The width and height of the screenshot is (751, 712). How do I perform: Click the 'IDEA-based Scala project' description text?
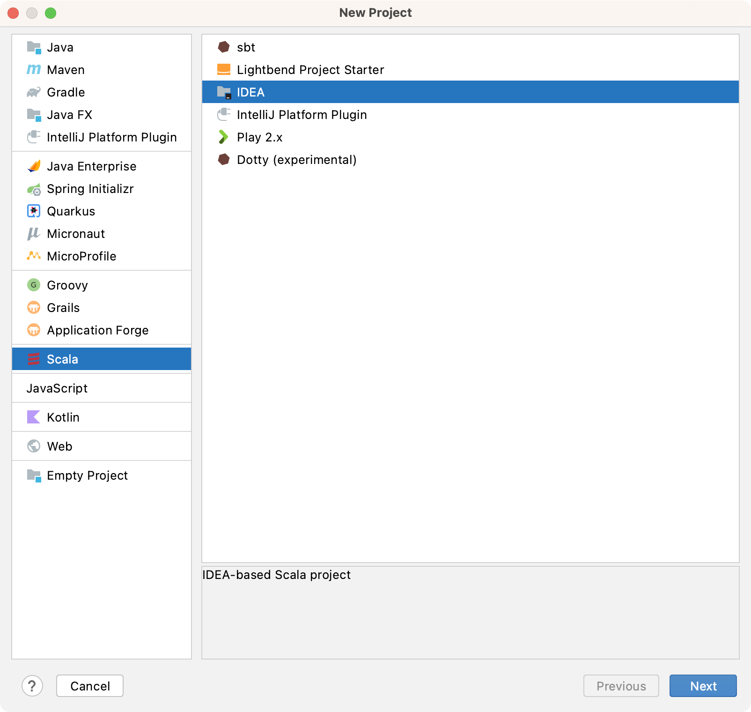[x=276, y=575]
